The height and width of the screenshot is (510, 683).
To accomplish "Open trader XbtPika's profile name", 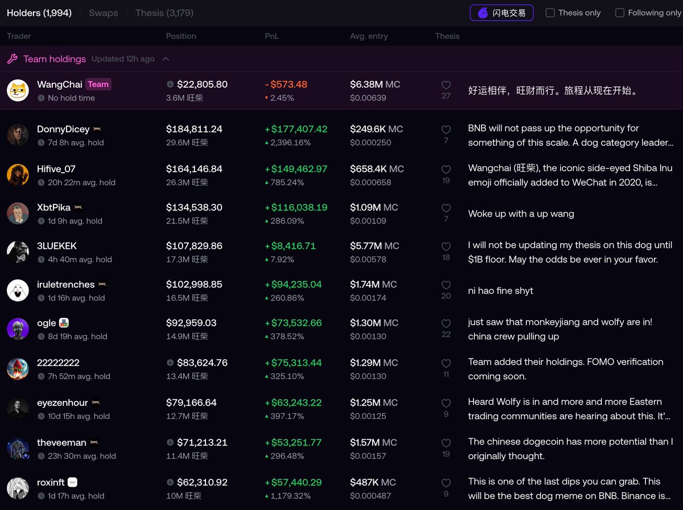I will (54, 207).
